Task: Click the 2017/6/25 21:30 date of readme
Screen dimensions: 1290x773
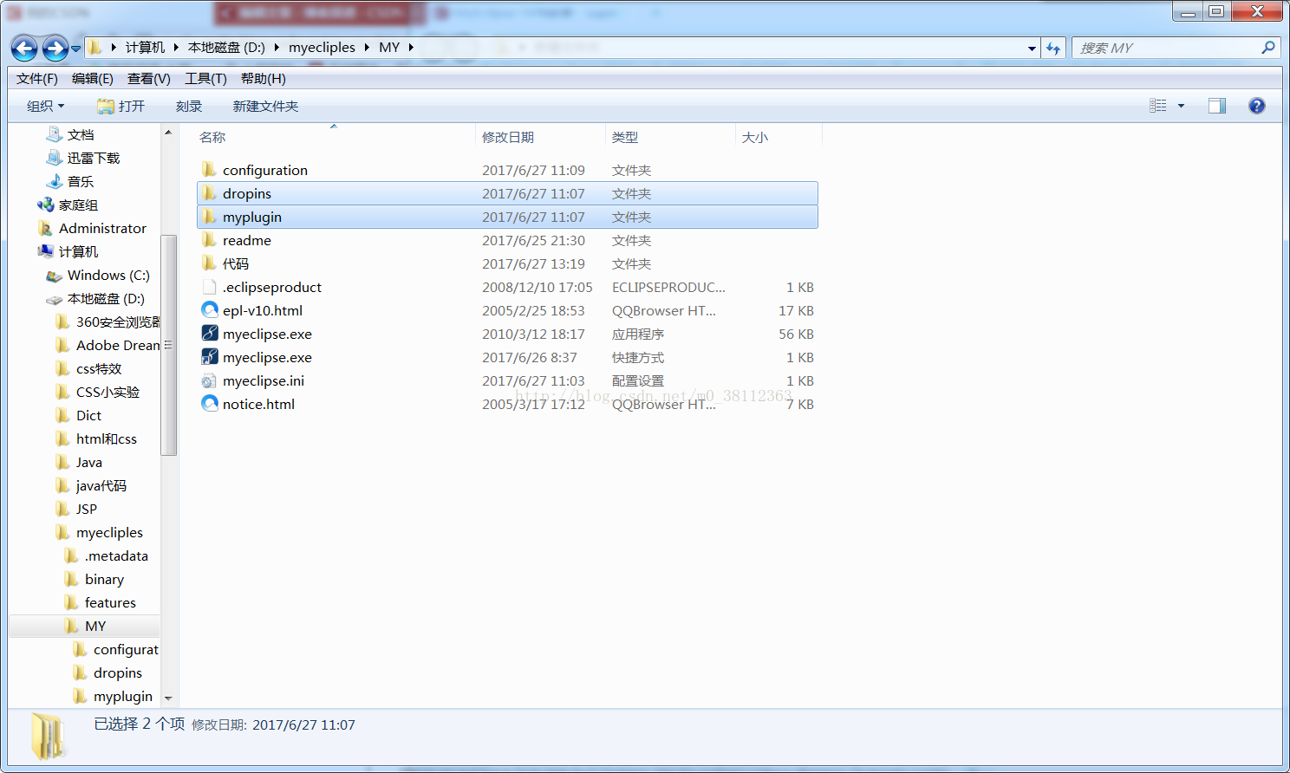Action: [x=533, y=241]
